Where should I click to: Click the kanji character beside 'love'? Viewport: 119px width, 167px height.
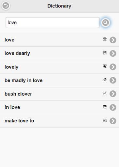tap(105, 39)
